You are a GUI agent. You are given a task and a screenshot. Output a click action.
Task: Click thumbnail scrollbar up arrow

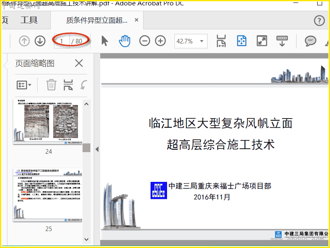coord(86,104)
